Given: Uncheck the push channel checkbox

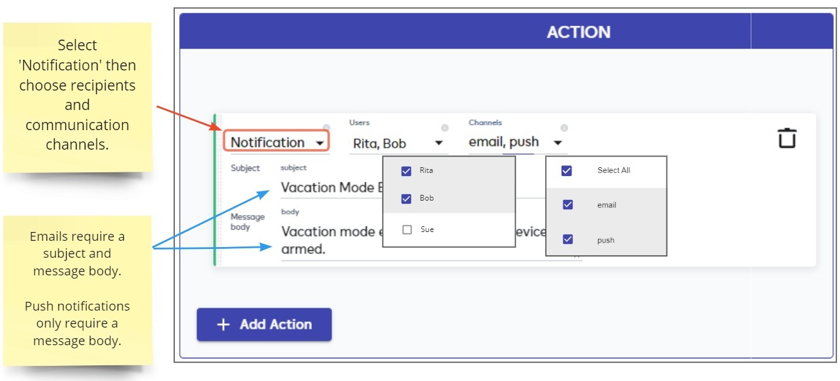Looking at the screenshot, I should coord(568,239).
